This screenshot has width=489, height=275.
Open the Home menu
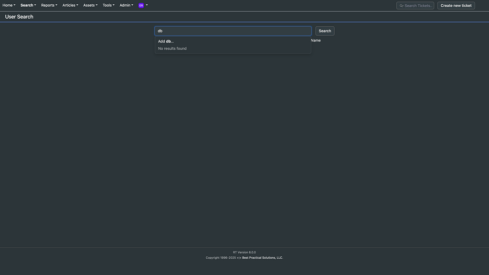tap(7, 4)
